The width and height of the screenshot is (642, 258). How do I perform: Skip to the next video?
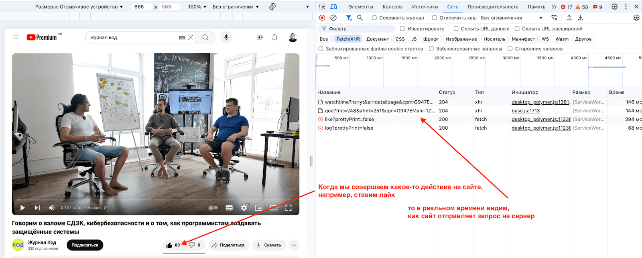37,208
